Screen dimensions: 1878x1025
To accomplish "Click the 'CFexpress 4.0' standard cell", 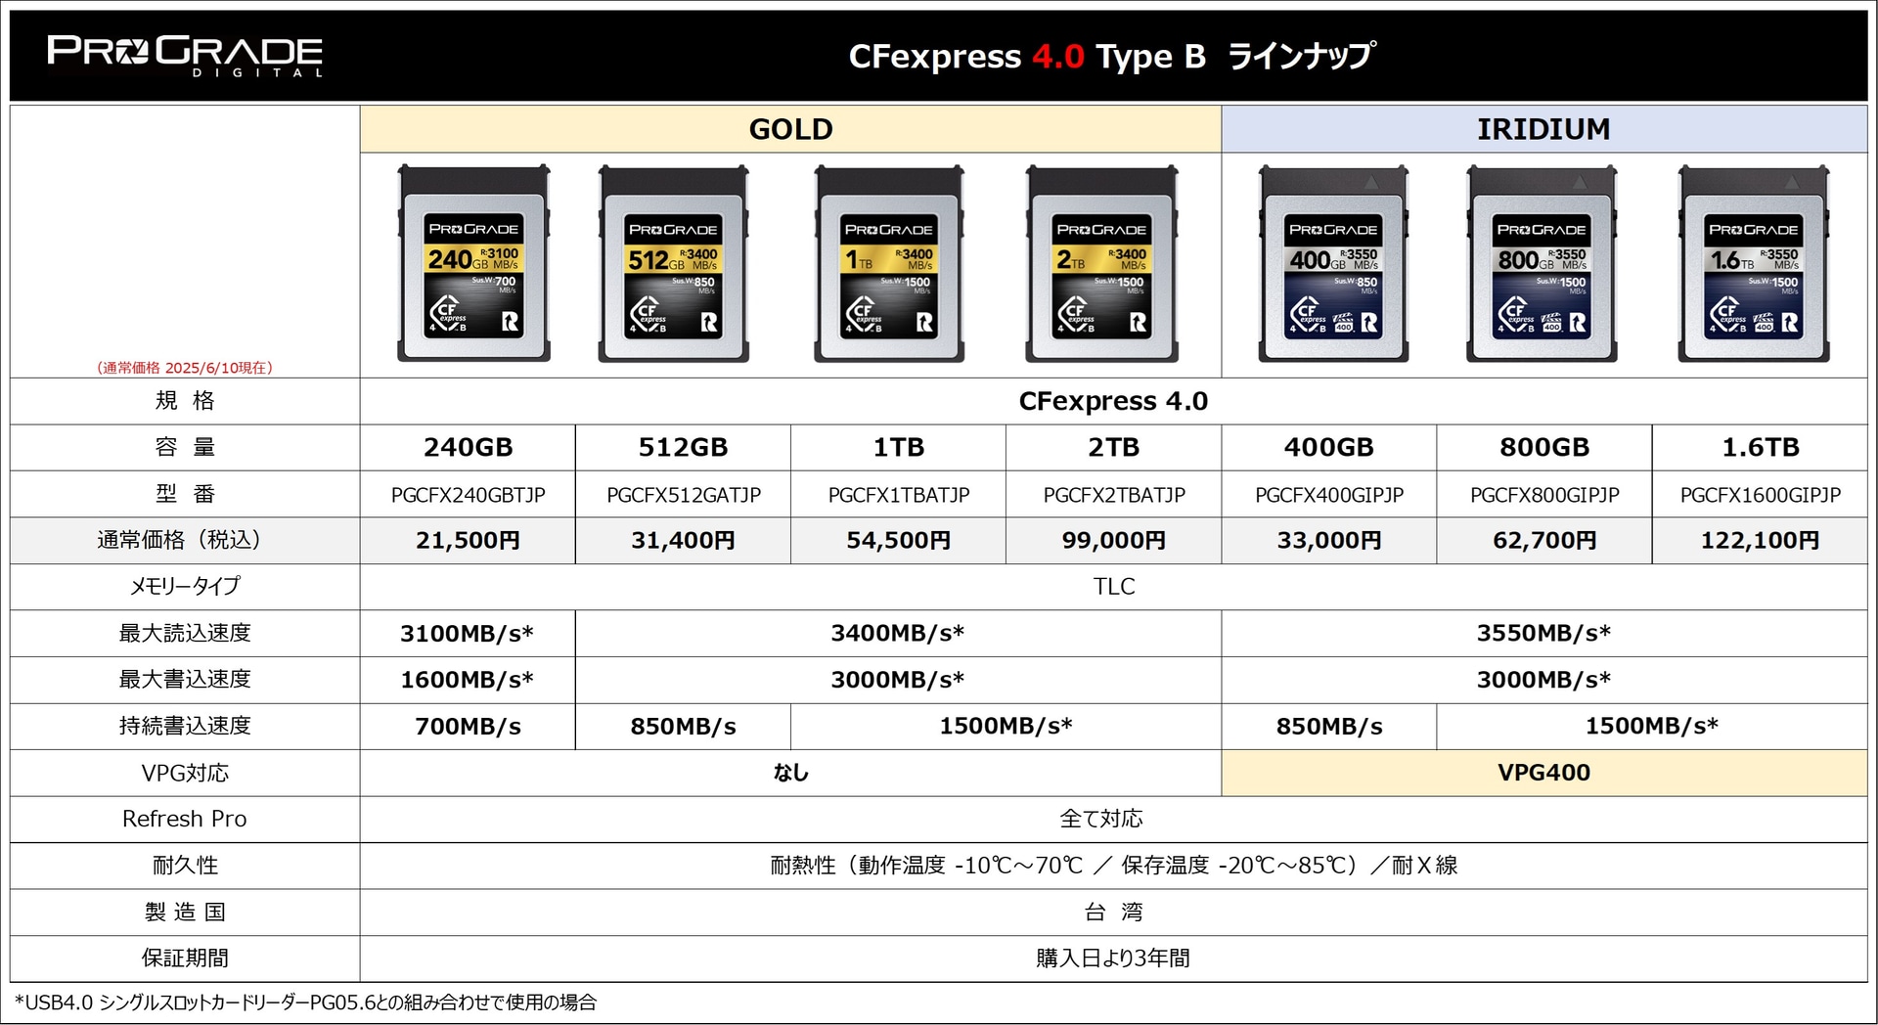I will [1113, 401].
